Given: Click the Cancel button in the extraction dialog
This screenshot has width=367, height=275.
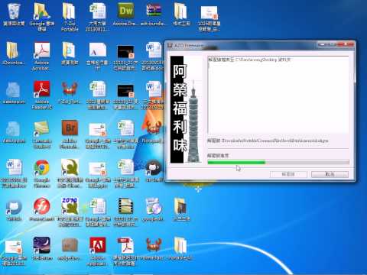Looking at the screenshot, I should (330, 174).
